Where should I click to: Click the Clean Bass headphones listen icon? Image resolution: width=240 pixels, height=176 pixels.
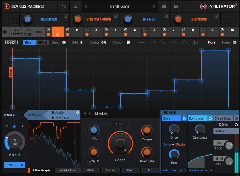(x=236, y=125)
